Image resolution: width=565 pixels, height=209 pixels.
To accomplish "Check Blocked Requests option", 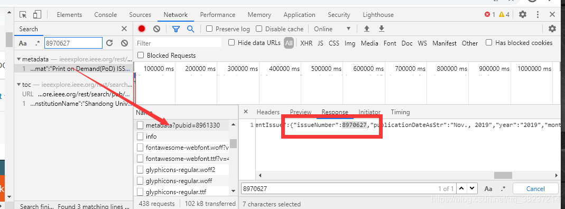I will click(x=141, y=55).
